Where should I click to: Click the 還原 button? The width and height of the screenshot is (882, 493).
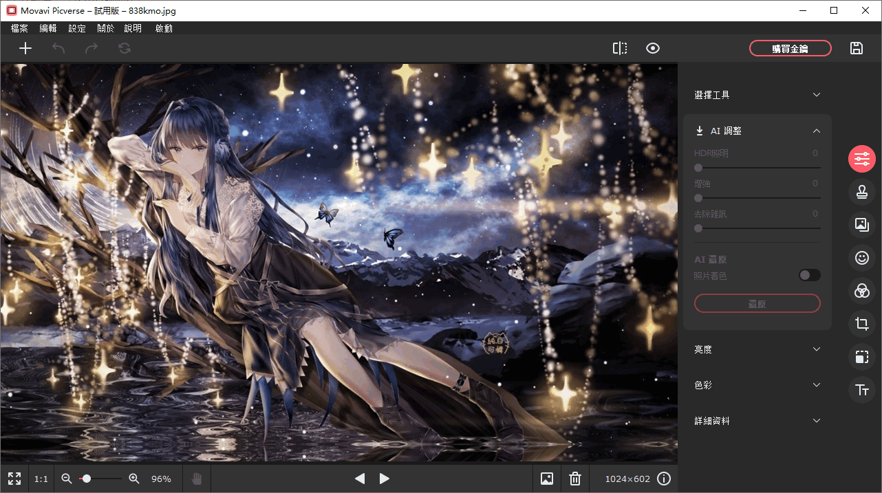pyautogui.click(x=757, y=303)
